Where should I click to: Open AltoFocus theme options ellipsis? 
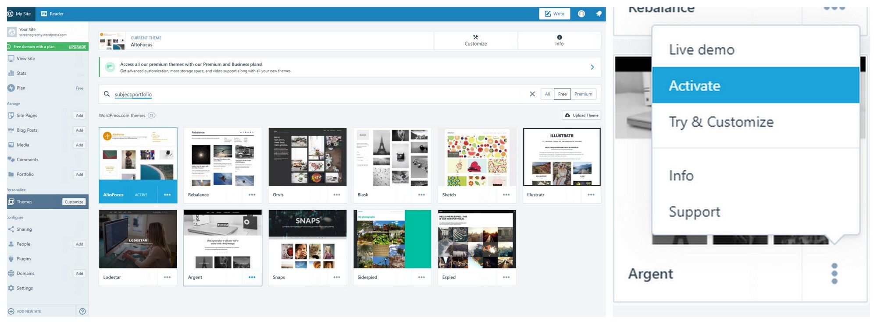[167, 195]
